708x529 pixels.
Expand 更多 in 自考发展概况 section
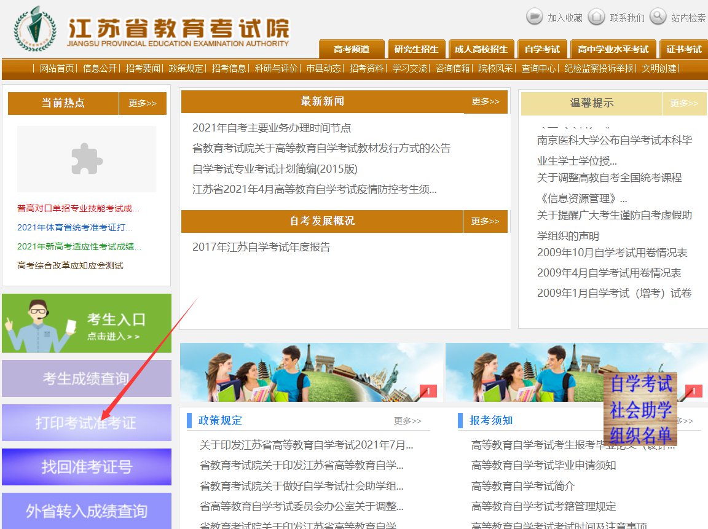point(485,221)
